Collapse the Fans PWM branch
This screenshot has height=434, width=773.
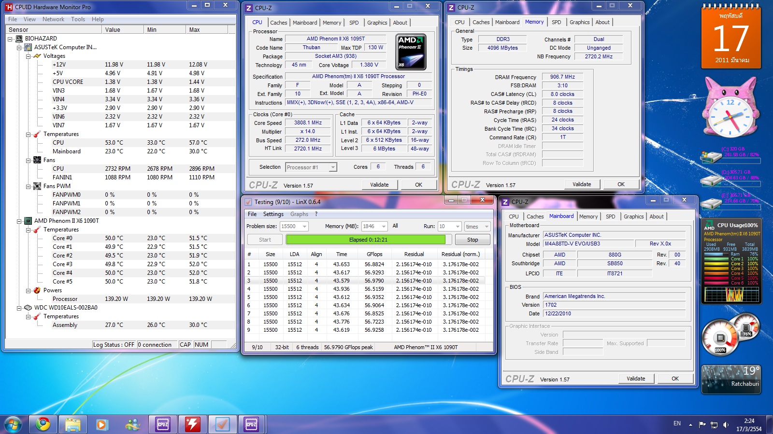pyautogui.click(x=28, y=187)
